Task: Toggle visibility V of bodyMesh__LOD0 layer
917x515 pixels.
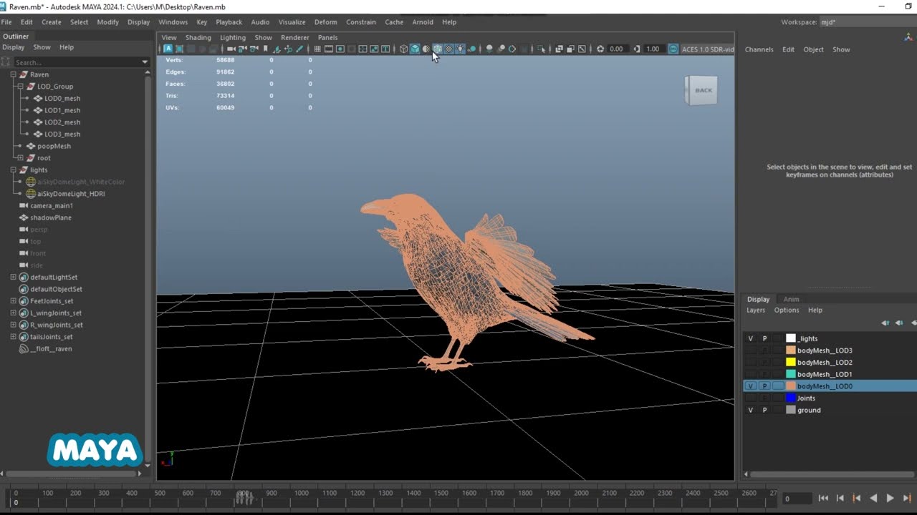Action: pos(751,386)
